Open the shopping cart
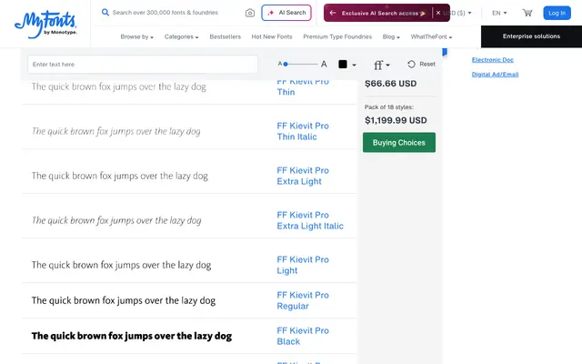 pyautogui.click(x=527, y=13)
